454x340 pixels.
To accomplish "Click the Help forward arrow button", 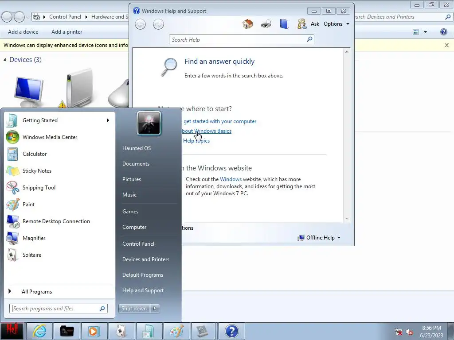I will click(158, 24).
